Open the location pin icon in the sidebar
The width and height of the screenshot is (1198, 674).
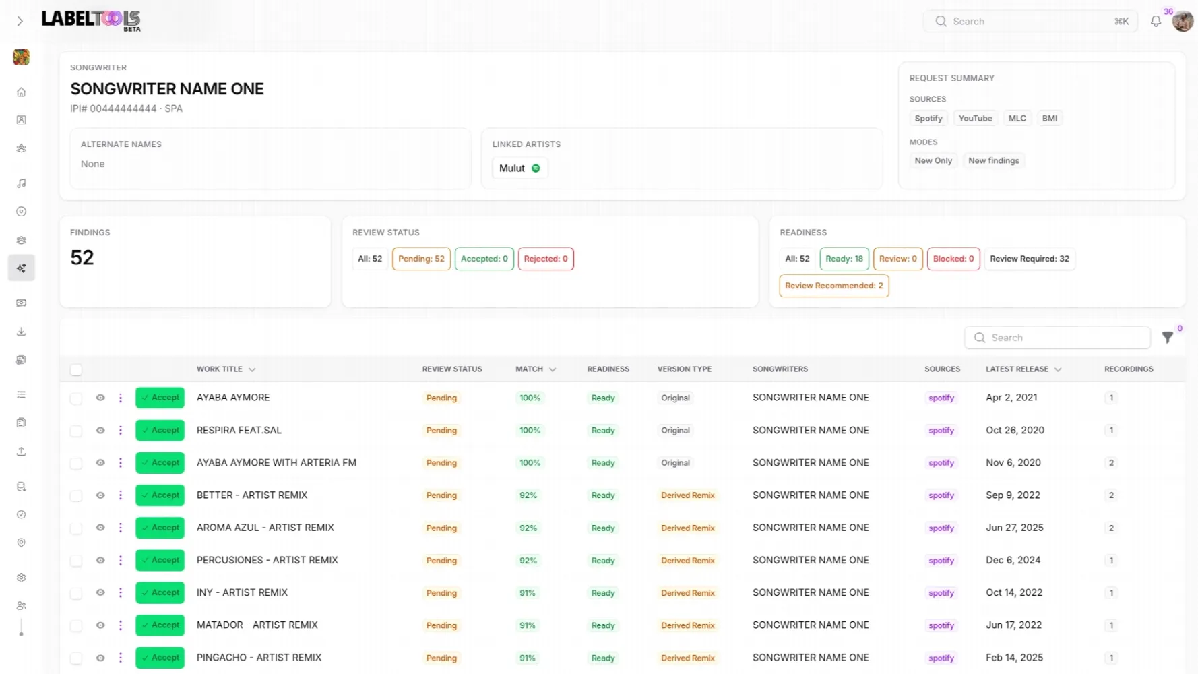pos(22,543)
